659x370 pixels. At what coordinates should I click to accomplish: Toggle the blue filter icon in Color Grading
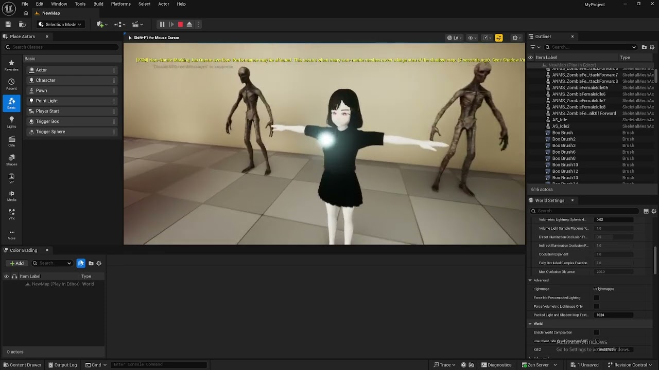tap(81, 263)
